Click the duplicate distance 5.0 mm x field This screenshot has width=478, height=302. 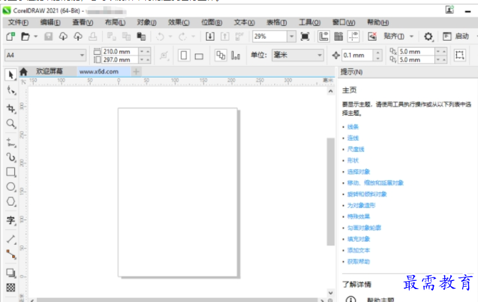(416, 52)
